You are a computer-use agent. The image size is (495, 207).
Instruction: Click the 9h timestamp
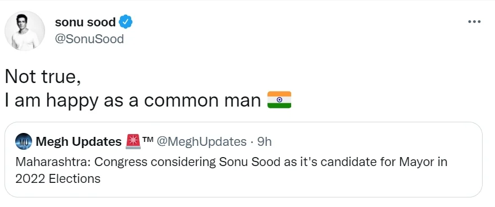click(265, 142)
